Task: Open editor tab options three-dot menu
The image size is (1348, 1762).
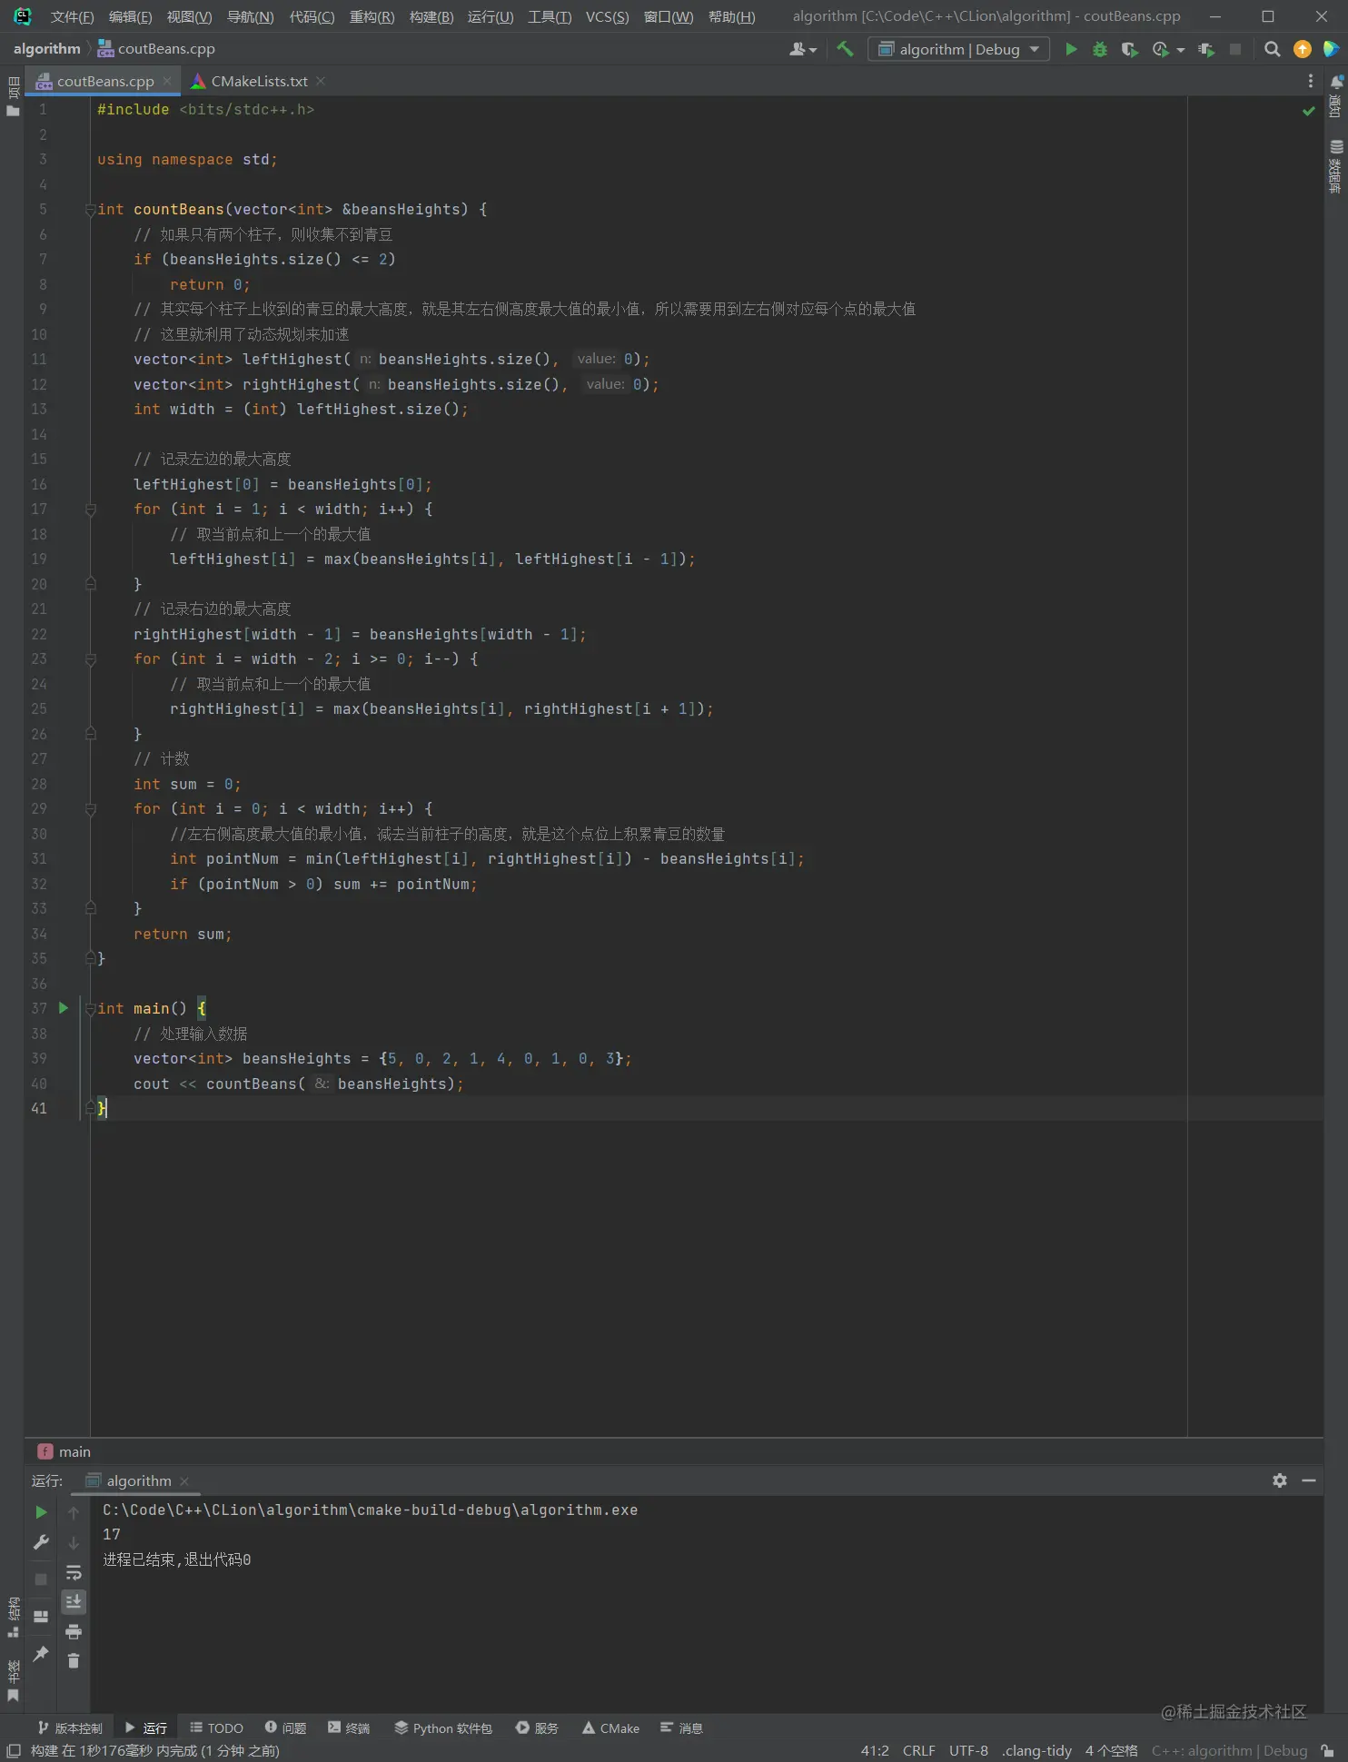Action: pyautogui.click(x=1310, y=81)
